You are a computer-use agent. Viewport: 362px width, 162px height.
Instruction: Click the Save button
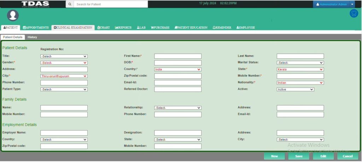pos(299,156)
